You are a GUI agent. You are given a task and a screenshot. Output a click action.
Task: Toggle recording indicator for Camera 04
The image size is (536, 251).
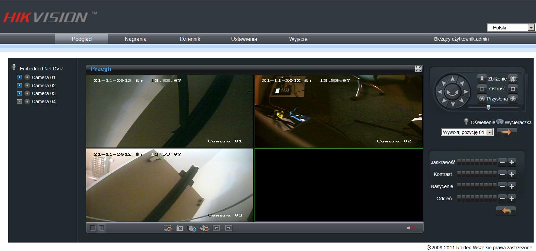pos(27,101)
